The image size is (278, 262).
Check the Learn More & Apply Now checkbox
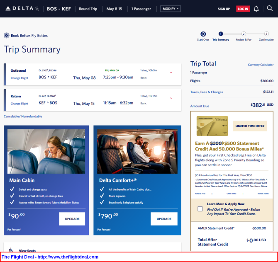coord(200,209)
